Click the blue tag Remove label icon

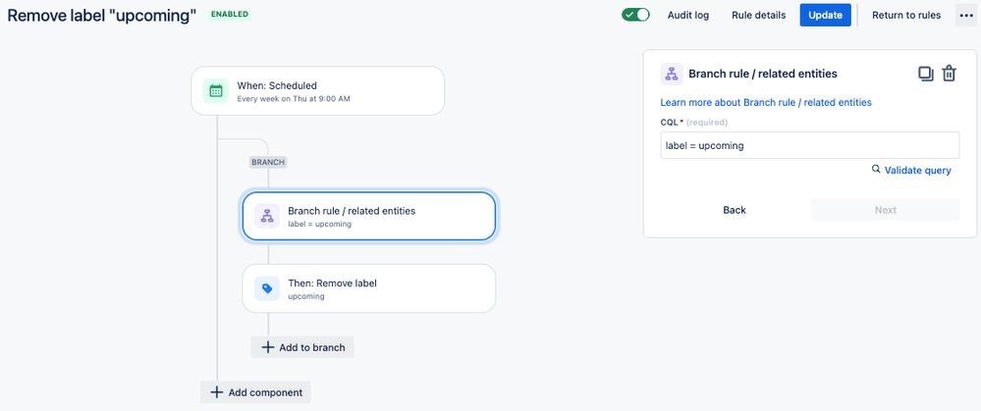click(x=267, y=288)
